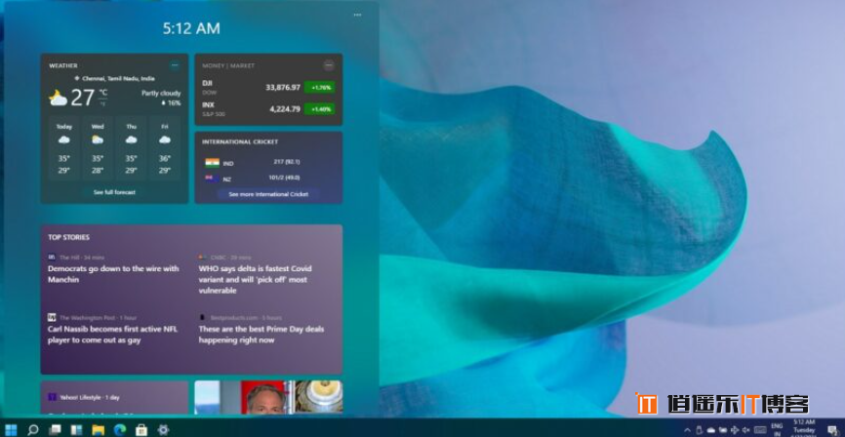
Task: Switch ENG IN input language
Action: pos(777,430)
